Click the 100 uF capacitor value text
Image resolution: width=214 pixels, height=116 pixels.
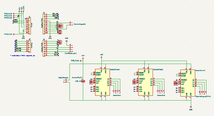coord(78,81)
